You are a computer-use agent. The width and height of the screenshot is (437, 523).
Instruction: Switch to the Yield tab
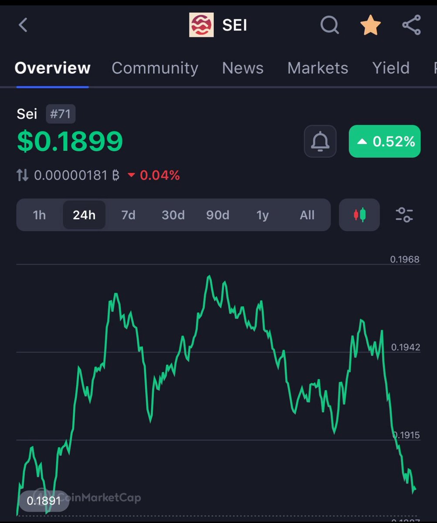[391, 68]
